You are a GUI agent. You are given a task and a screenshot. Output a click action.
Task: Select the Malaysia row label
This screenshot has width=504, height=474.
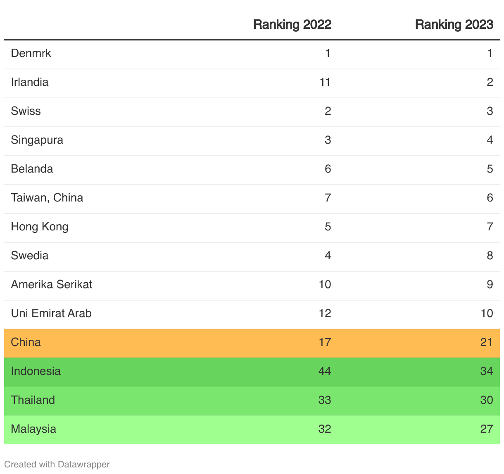click(x=33, y=429)
